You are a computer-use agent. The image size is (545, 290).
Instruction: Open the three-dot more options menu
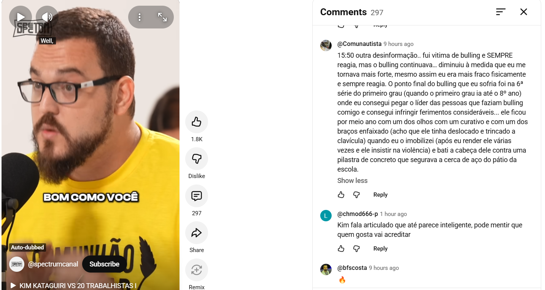click(140, 17)
